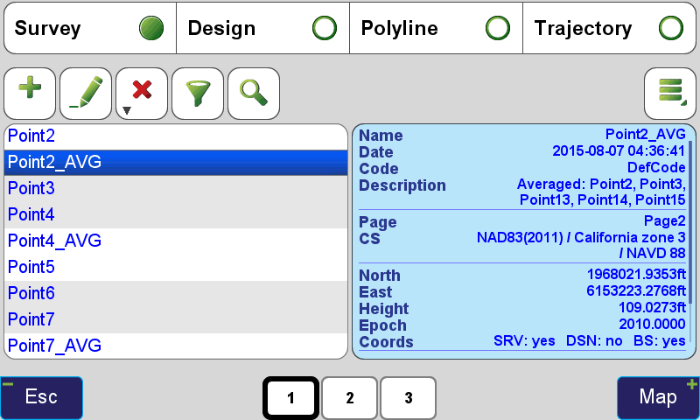Viewport: 700px width, 420px height.
Task: Enable the Design radio option
Action: pos(325,28)
